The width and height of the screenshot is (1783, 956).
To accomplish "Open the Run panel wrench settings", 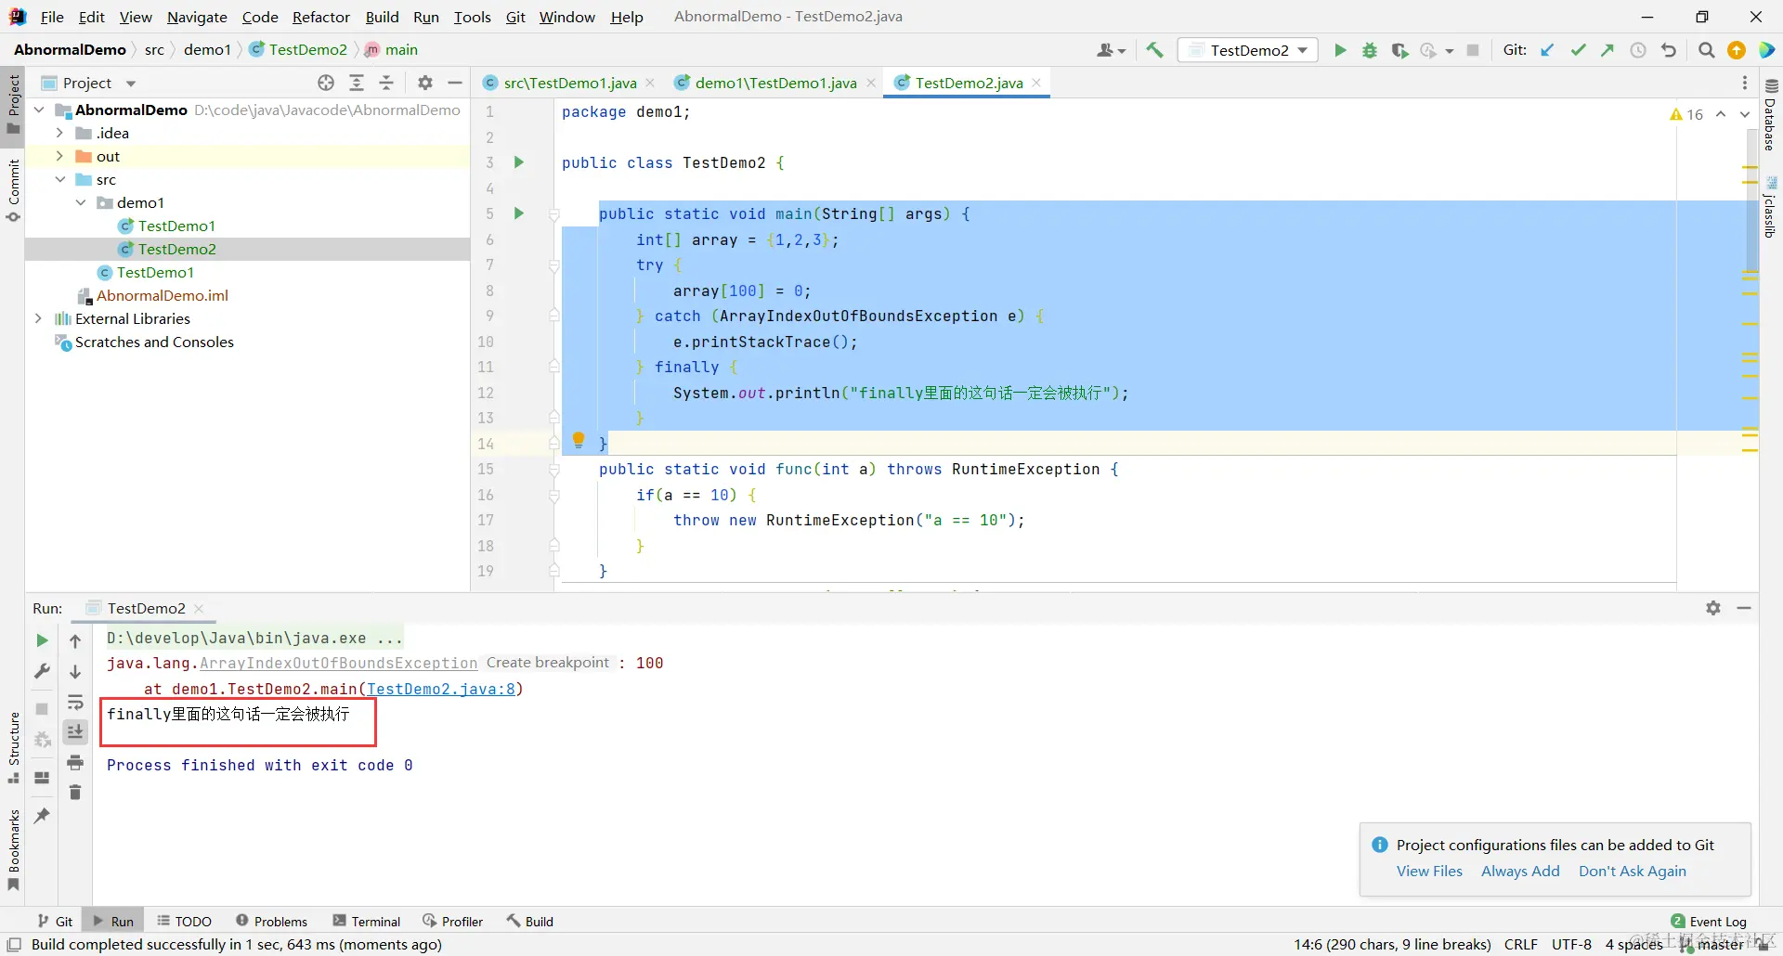I will point(42,671).
